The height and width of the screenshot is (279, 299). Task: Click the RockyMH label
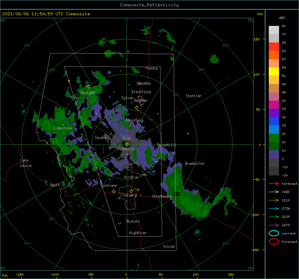88,93
